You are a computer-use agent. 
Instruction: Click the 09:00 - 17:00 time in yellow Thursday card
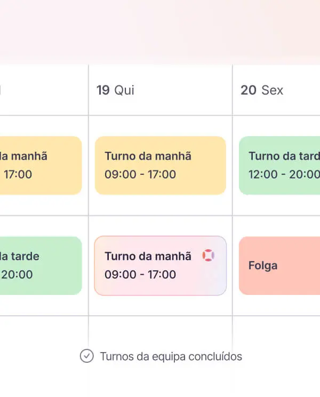(140, 174)
